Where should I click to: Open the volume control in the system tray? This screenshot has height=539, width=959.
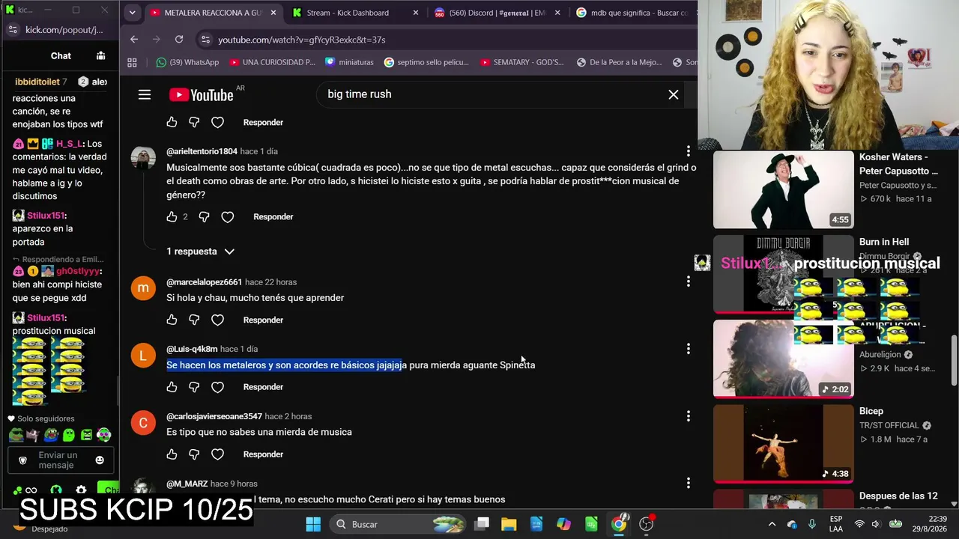pyautogui.click(x=877, y=524)
